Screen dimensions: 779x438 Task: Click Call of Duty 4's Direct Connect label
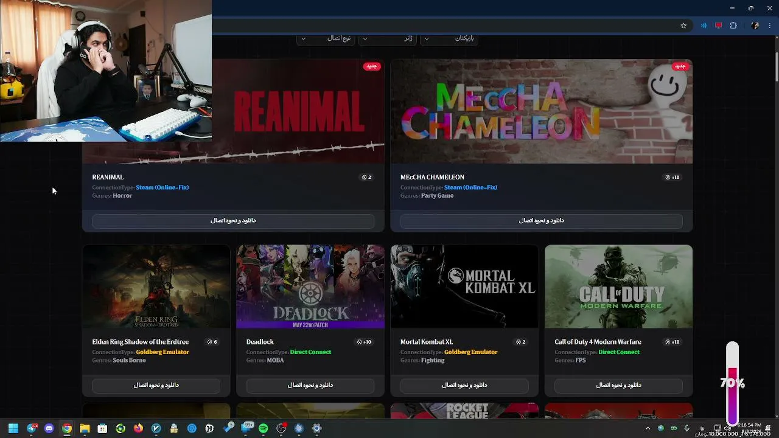point(619,352)
